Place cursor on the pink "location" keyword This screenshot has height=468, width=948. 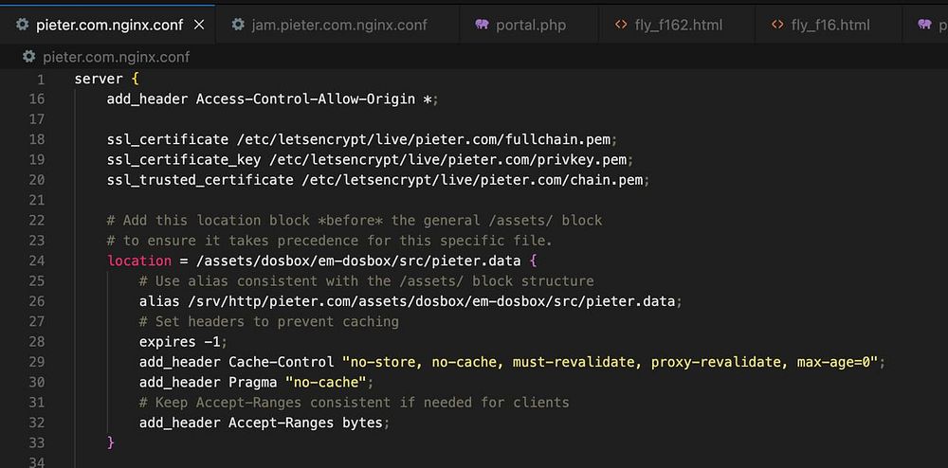[139, 261]
